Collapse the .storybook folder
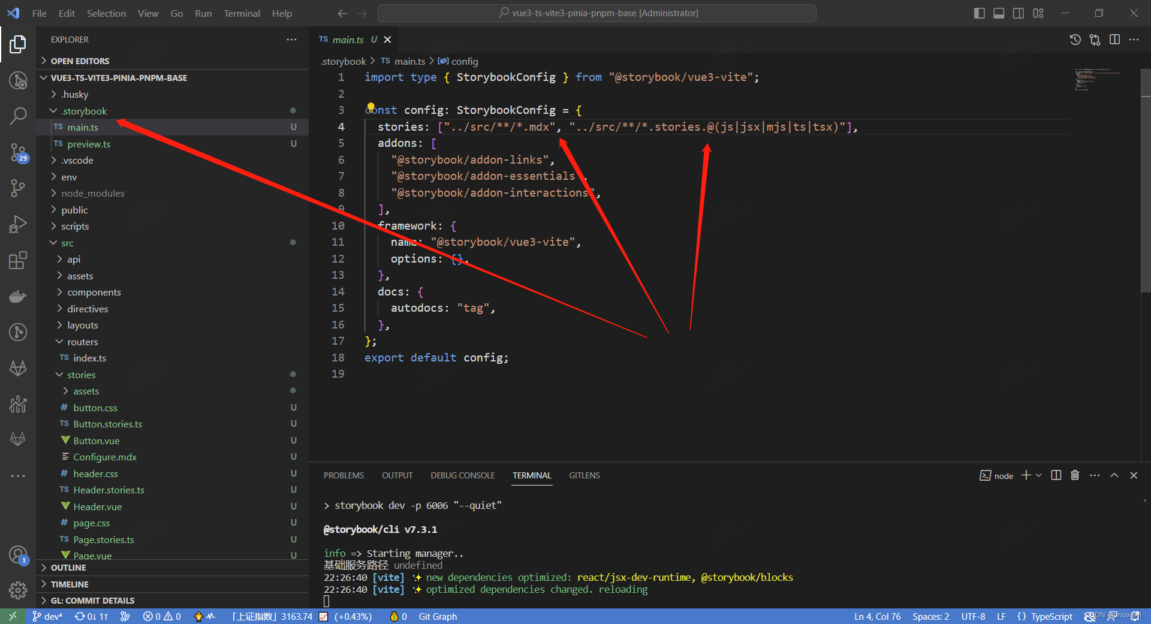This screenshot has width=1151, height=624. (173, 111)
